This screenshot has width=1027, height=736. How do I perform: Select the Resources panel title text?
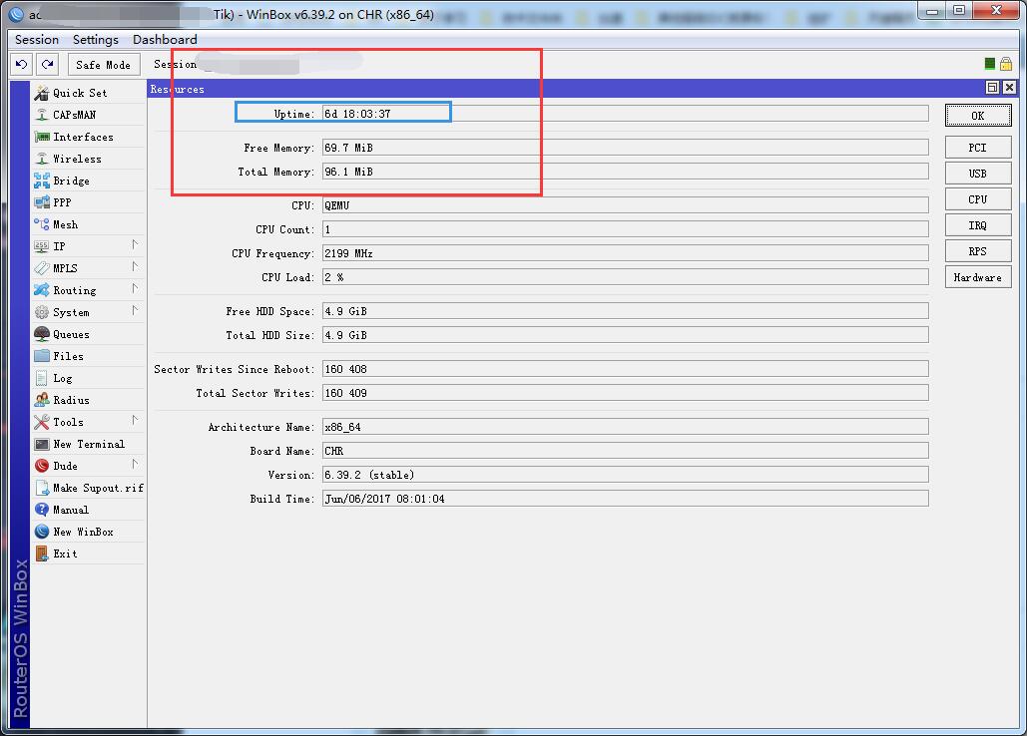point(177,89)
